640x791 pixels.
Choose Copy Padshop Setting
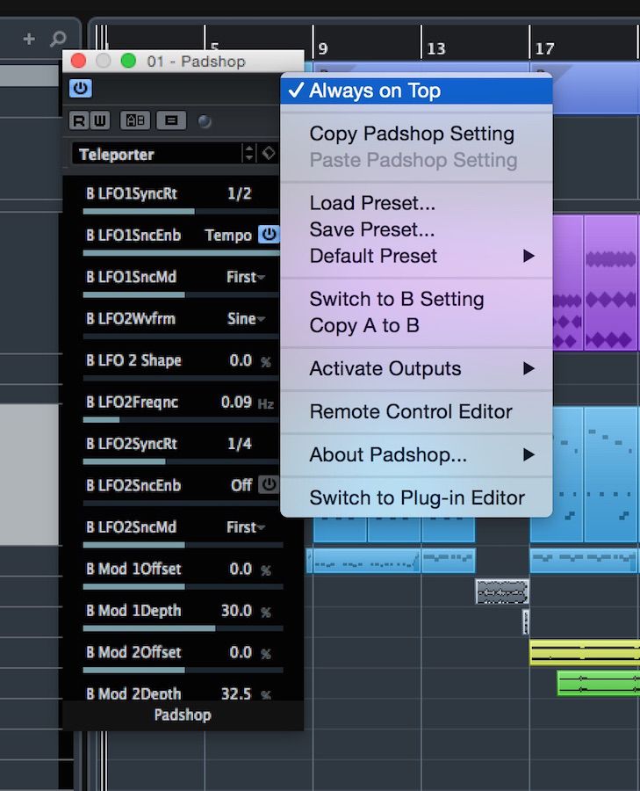pyautogui.click(x=416, y=134)
